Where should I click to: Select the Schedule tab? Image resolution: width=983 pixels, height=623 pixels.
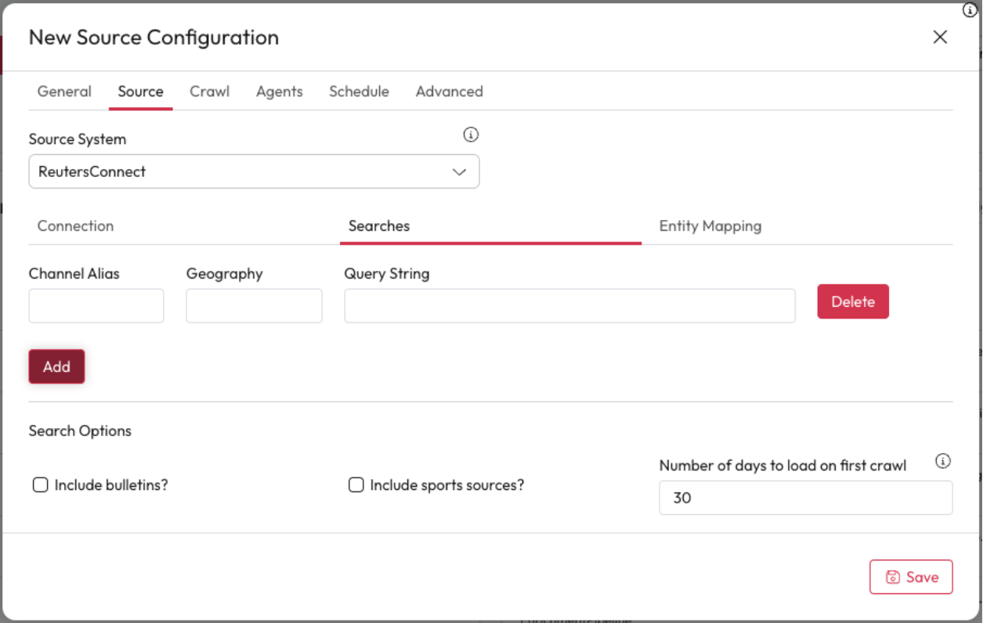tap(359, 92)
